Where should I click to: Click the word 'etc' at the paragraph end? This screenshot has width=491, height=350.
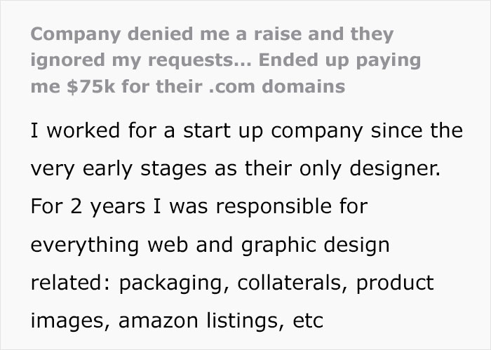[x=307, y=321]
